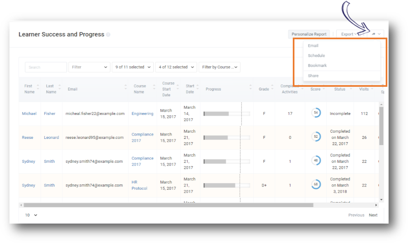The height and width of the screenshot is (243, 408).
Task: Click the 112 visits cell
Action: [364, 114]
